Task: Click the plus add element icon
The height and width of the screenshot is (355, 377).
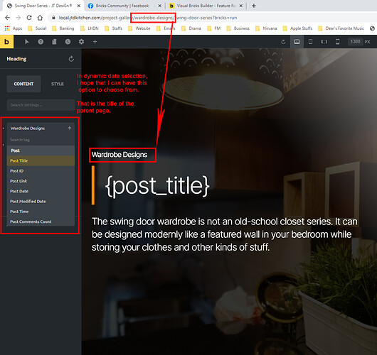Action: (x=95, y=42)
